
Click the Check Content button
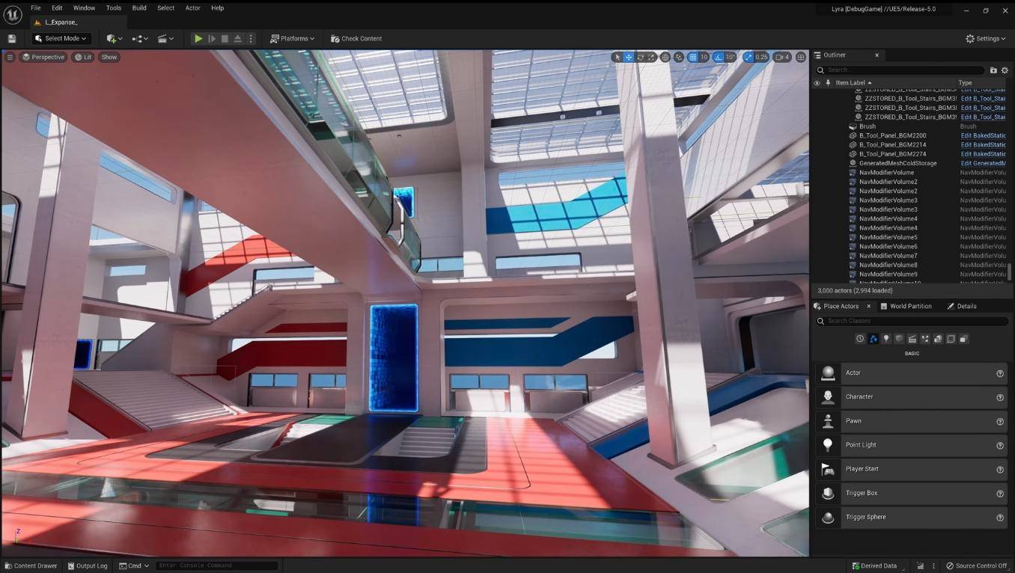(x=356, y=39)
